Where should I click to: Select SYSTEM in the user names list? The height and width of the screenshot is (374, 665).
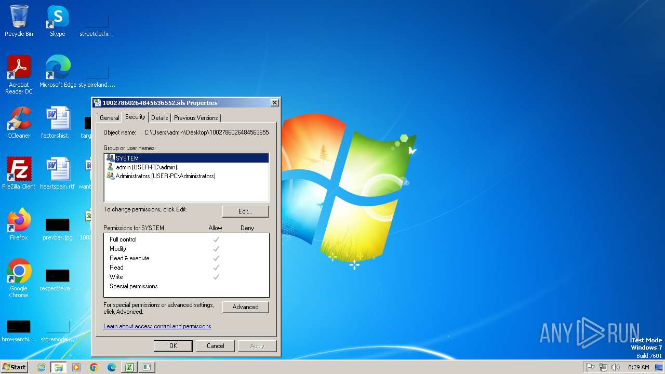point(187,158)
